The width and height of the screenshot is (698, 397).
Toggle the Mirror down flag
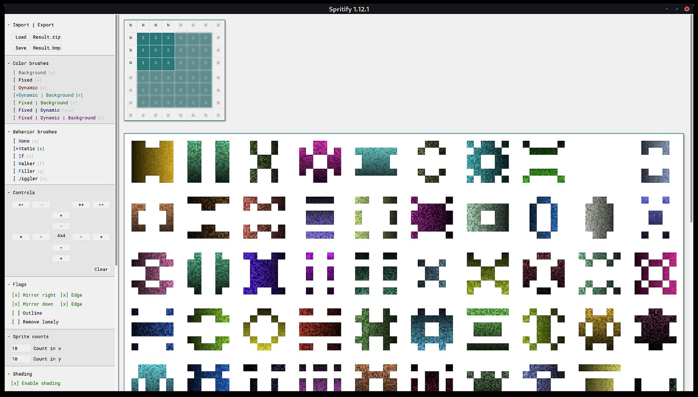click(32, 304)
